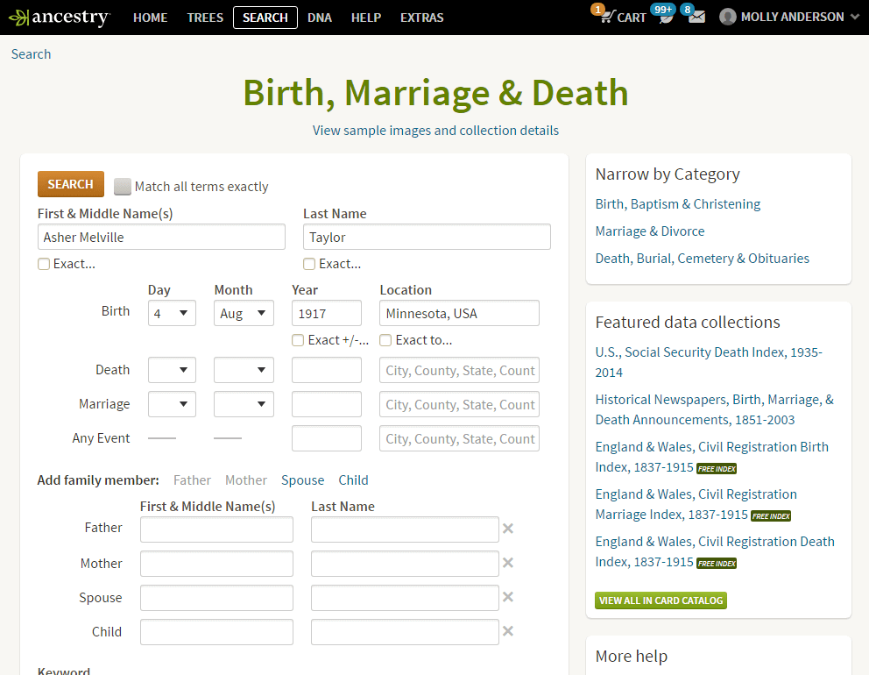Remove the Mother row with its X icon
This screenshot has width=869, height=675.
point(508,563)
